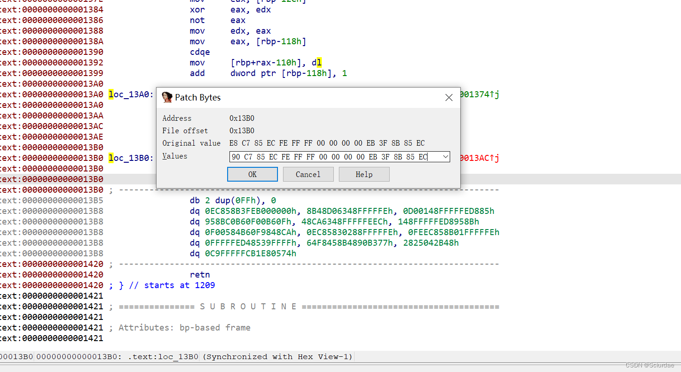Image resolution: width=681 pixels, height=372 pixels.
Task: Open Help for Patch Bytes
Action: pos(364,174)
